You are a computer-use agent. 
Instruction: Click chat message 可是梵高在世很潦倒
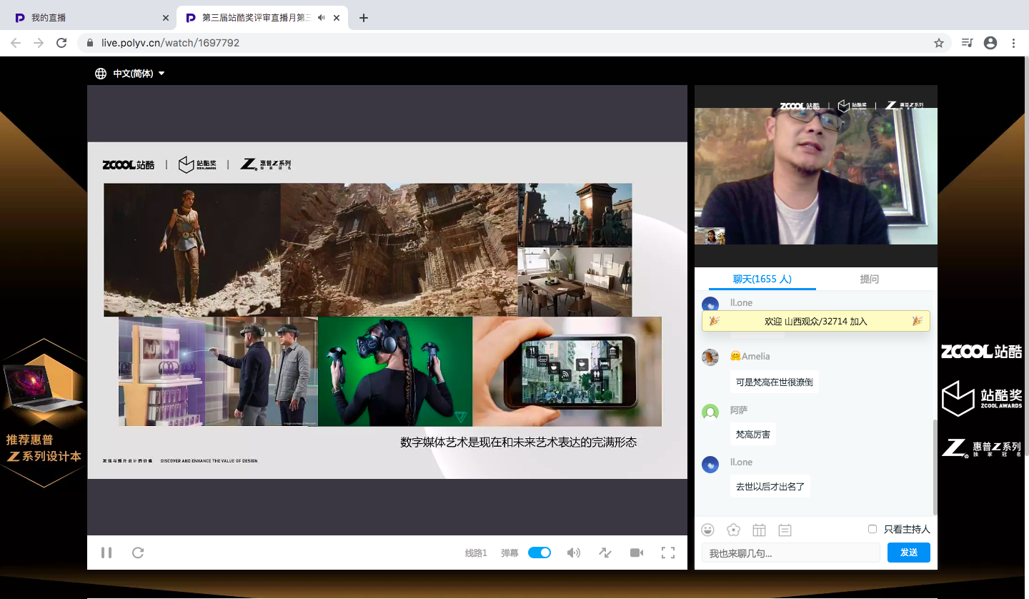point(775,382)
